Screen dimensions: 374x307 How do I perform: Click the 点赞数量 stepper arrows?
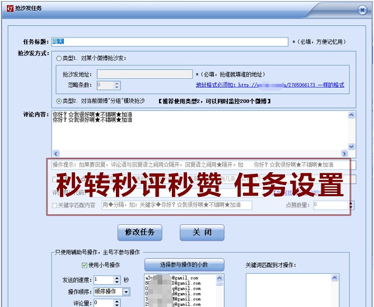click(351, 205)
